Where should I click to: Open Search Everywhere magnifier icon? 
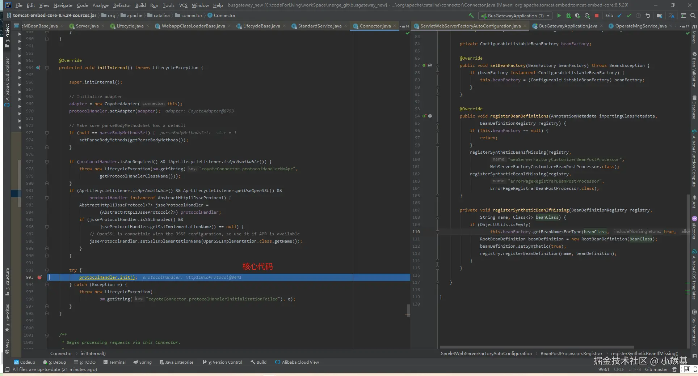(x=693, y=16)
